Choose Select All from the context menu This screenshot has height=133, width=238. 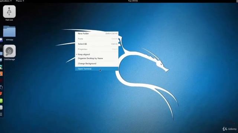point(97,44)
